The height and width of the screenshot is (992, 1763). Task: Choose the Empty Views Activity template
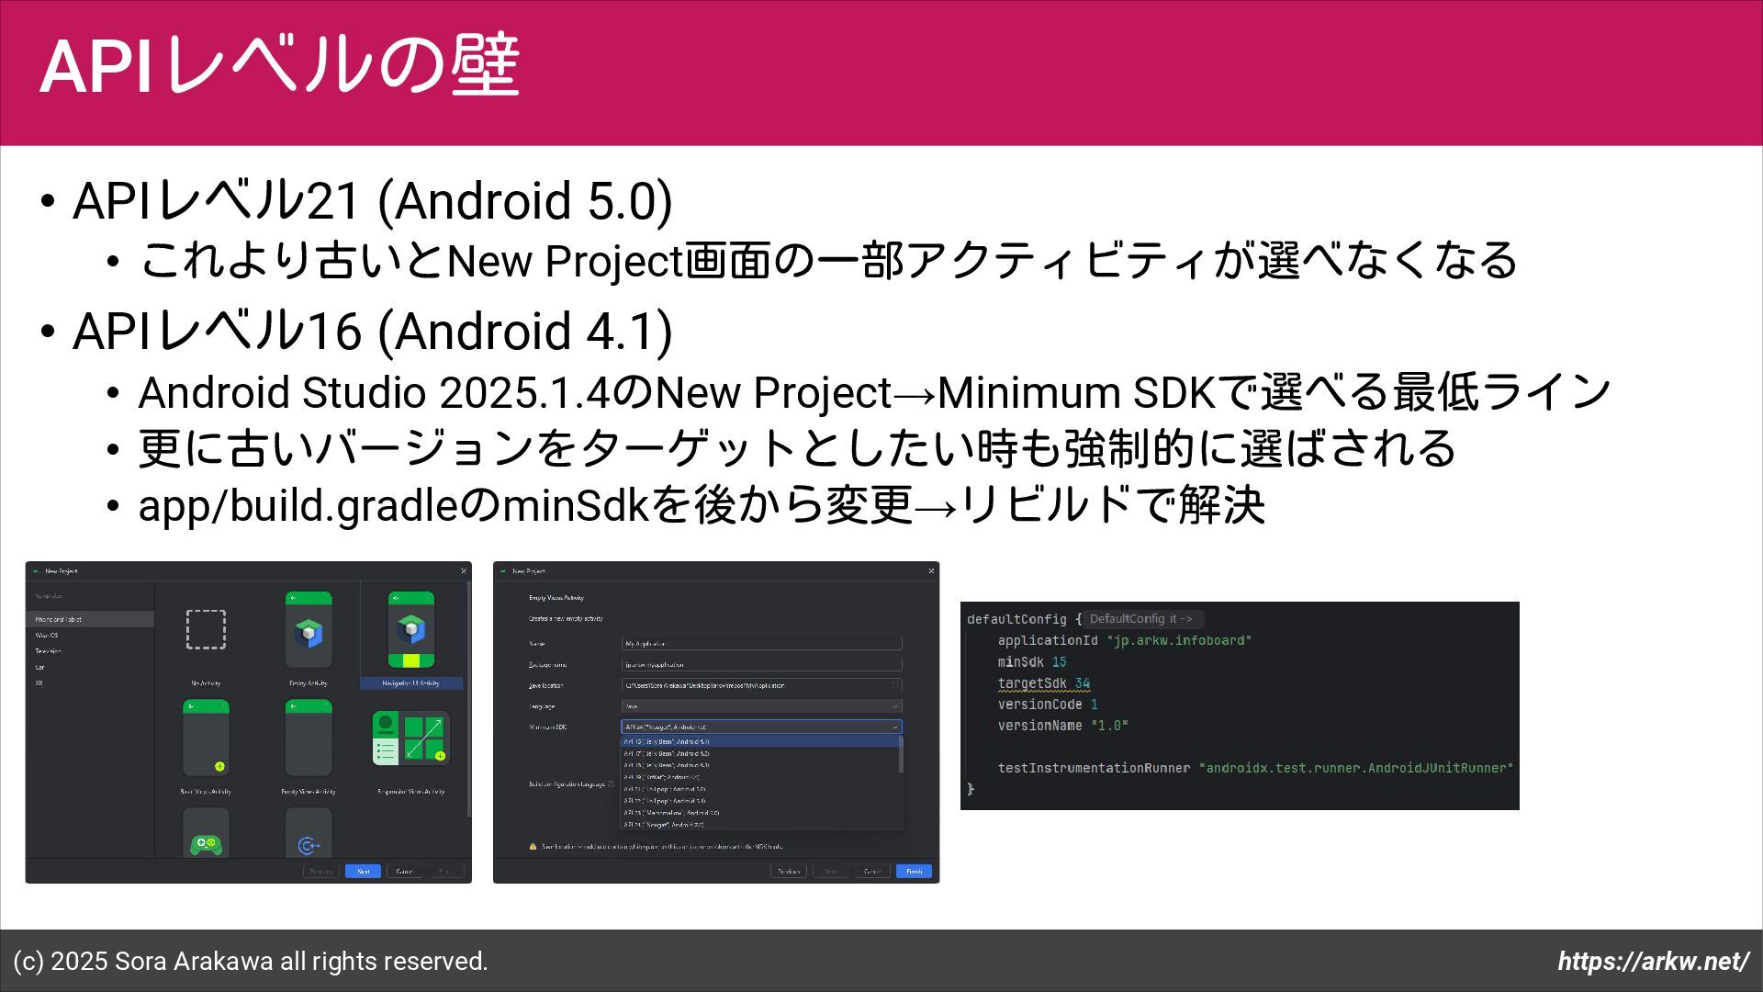[x=309, y=738]
